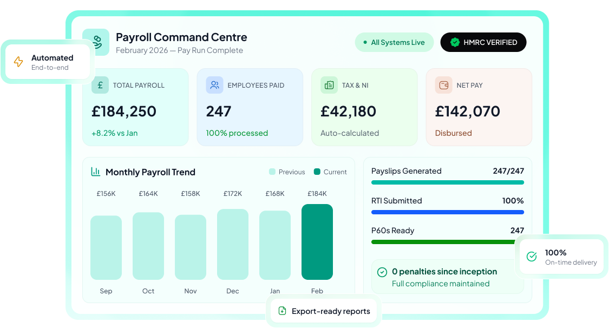The width and height of the screenshot is (609, 328).
Task: Click the All Systems Live status pill
Action: (x=394, y=42)
